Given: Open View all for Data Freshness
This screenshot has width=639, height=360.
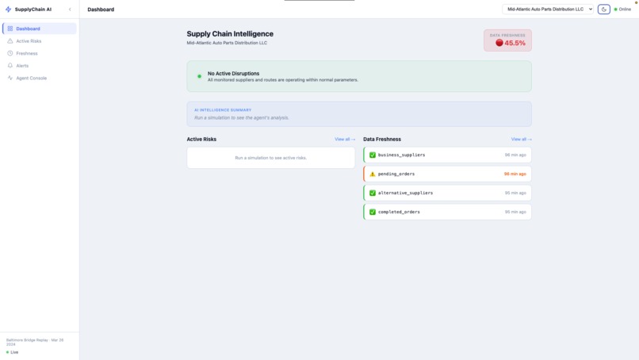Looking at the screenshot, I should coord(521,139).
